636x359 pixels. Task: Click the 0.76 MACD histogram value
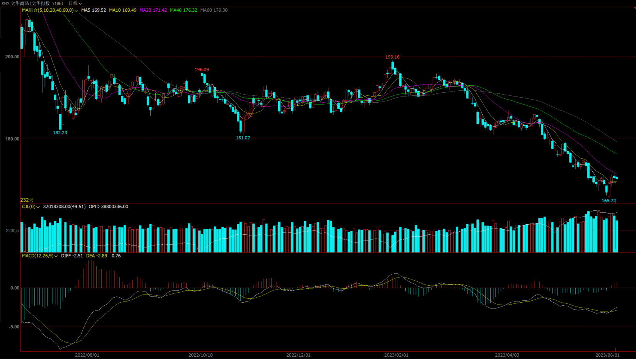click(x=116, y=256)
